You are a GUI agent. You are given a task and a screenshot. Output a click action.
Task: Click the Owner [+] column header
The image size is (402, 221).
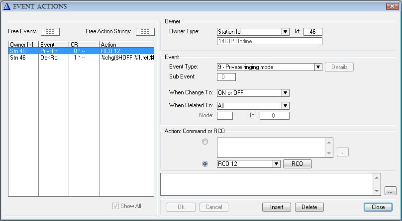coord(23,45)
